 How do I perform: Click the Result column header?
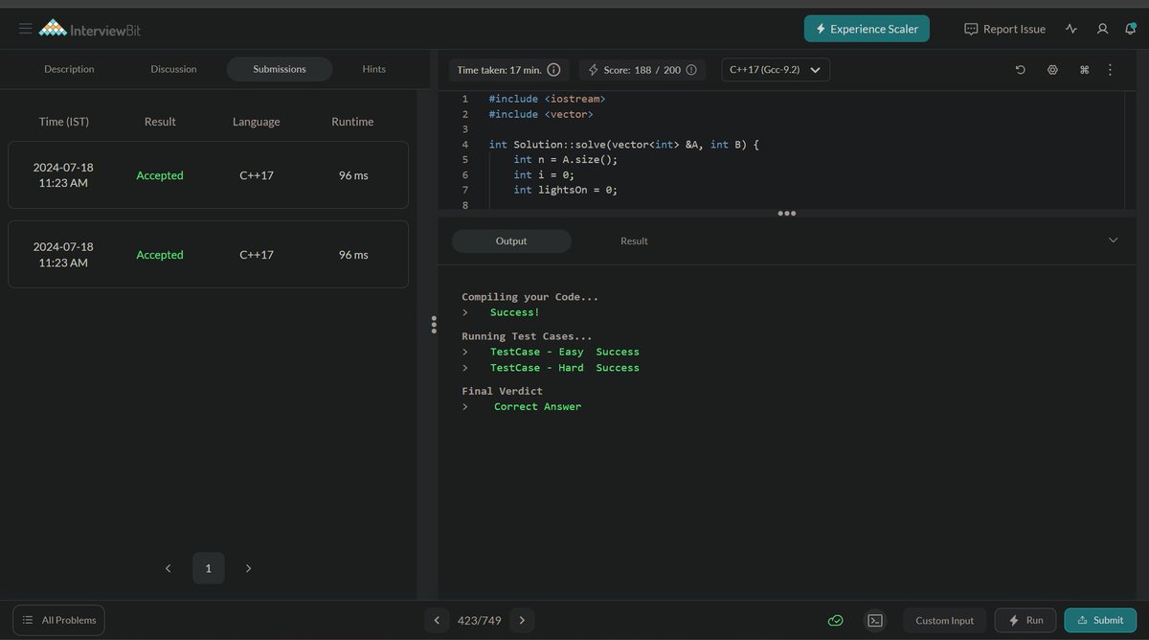coord(160,122)
